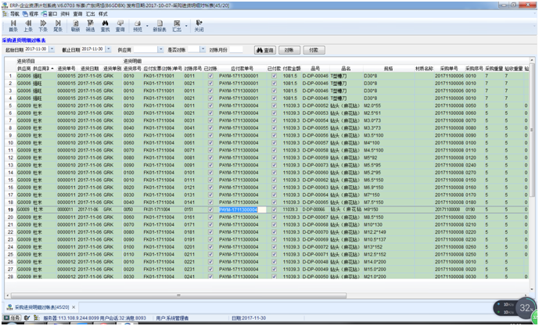Refresh the data with 刷新 icon
Image resolution: width=539 pixels, height=326 pixels.
click(76, 26)
